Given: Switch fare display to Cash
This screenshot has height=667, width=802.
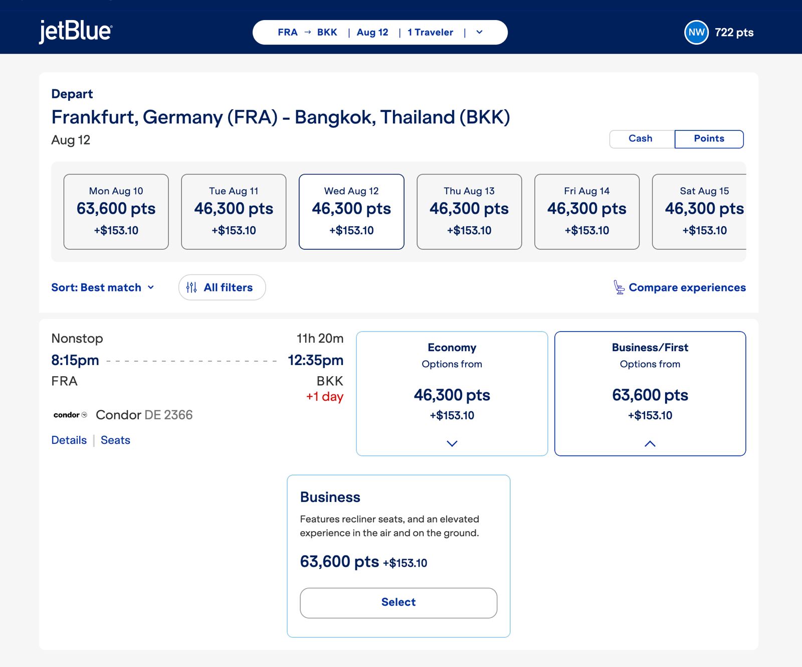Looking at the screenshot, I should click(642, 139).
